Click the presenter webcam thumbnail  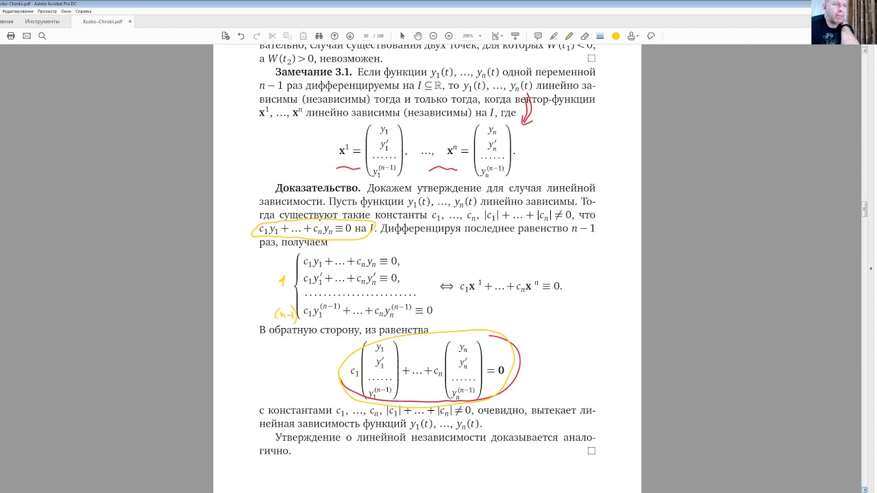844,22
